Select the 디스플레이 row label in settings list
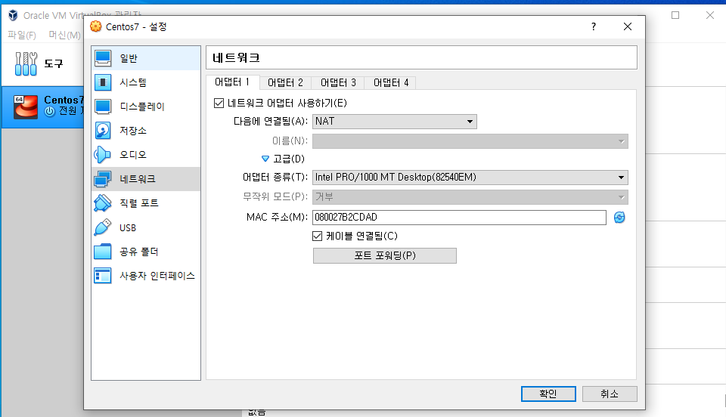 (x=142, y=107)
